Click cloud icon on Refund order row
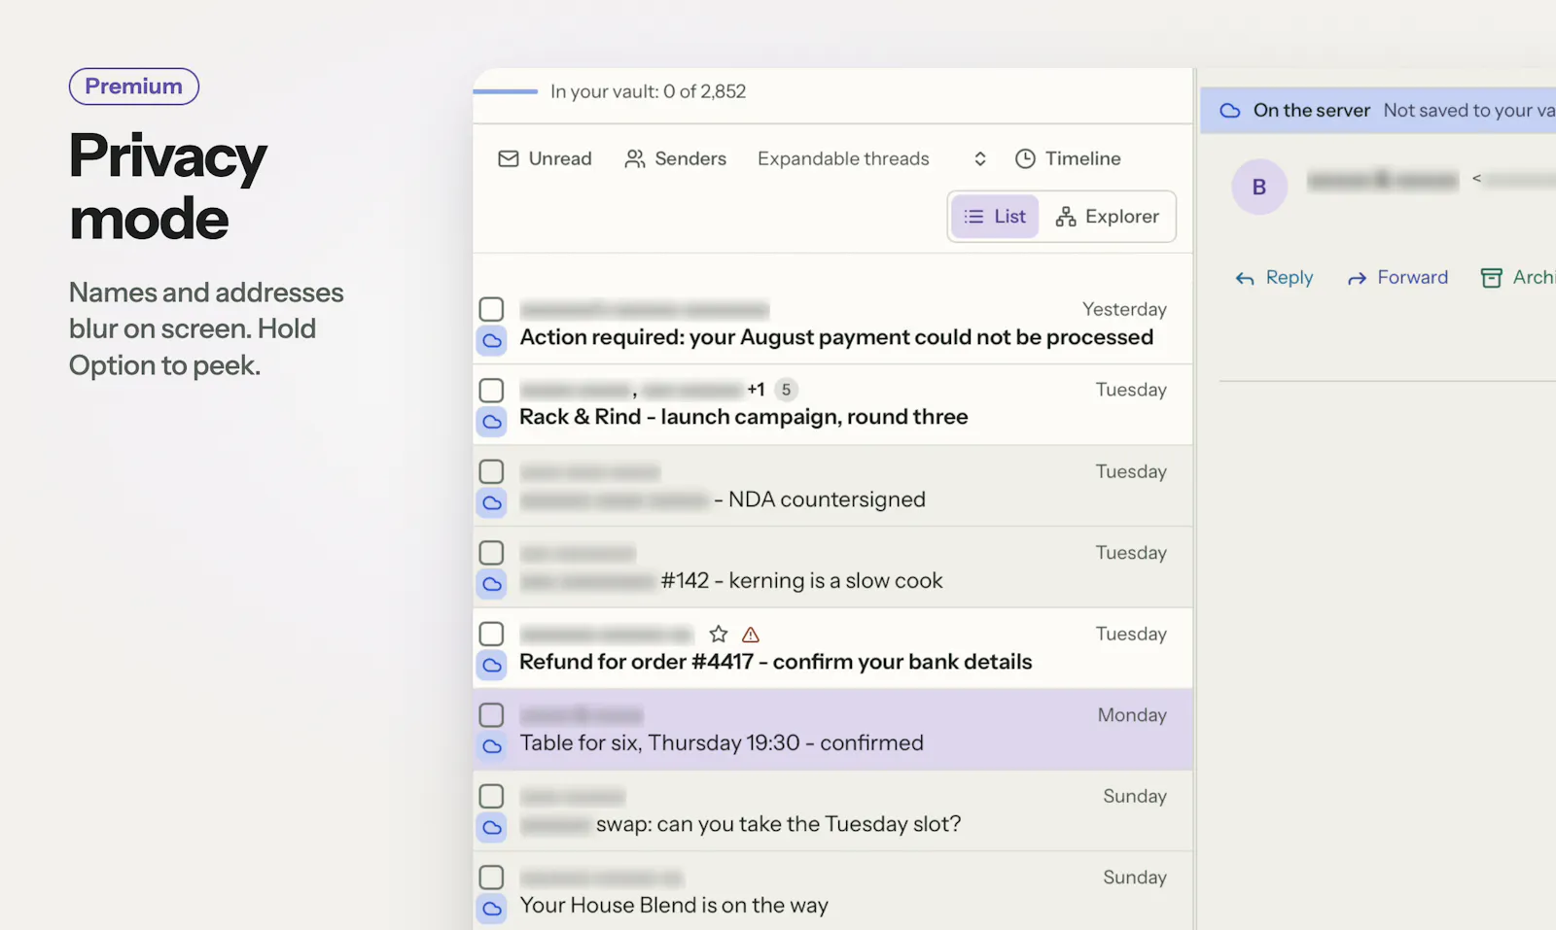The height and width of the screenshot is (930, 1556). [492, 665]
